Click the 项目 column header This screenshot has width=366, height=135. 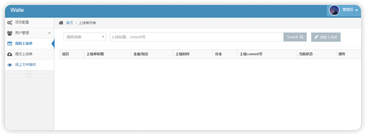pos(72,54)
